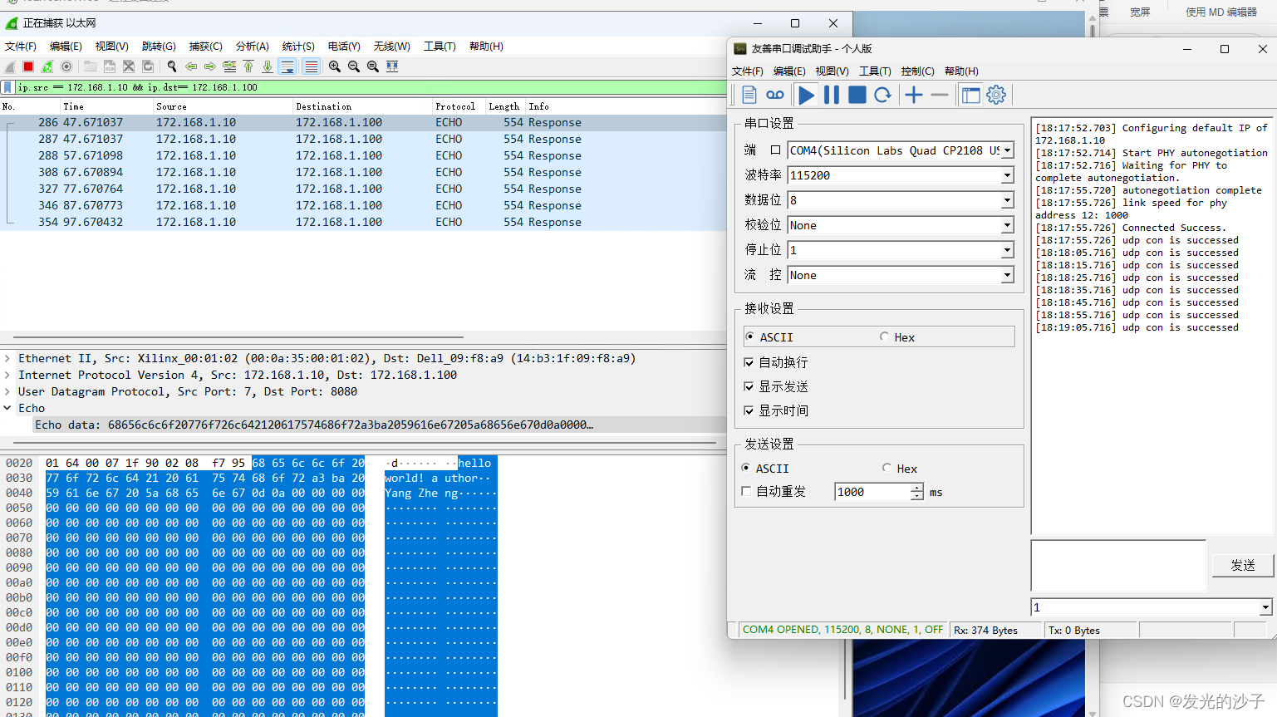1277x717 pixels.
Task: Expand the Ethernet II tree row
Action: [7, 358]
